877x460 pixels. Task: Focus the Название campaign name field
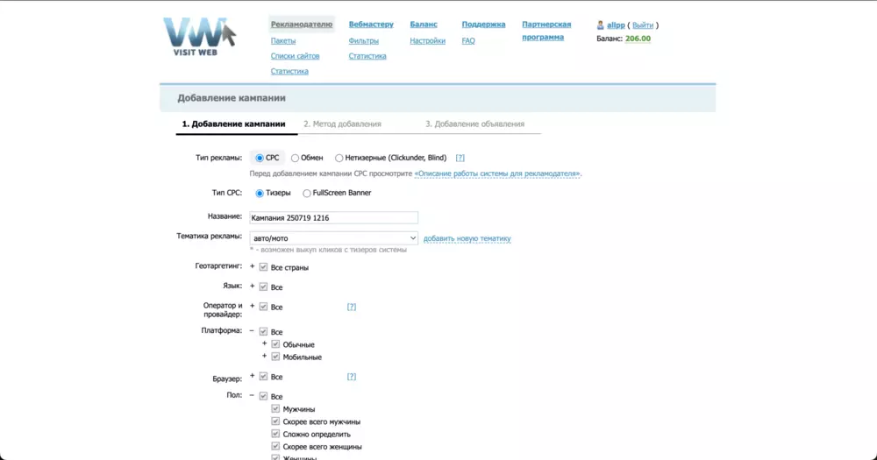pyautogui.click(x=333, y=217)
